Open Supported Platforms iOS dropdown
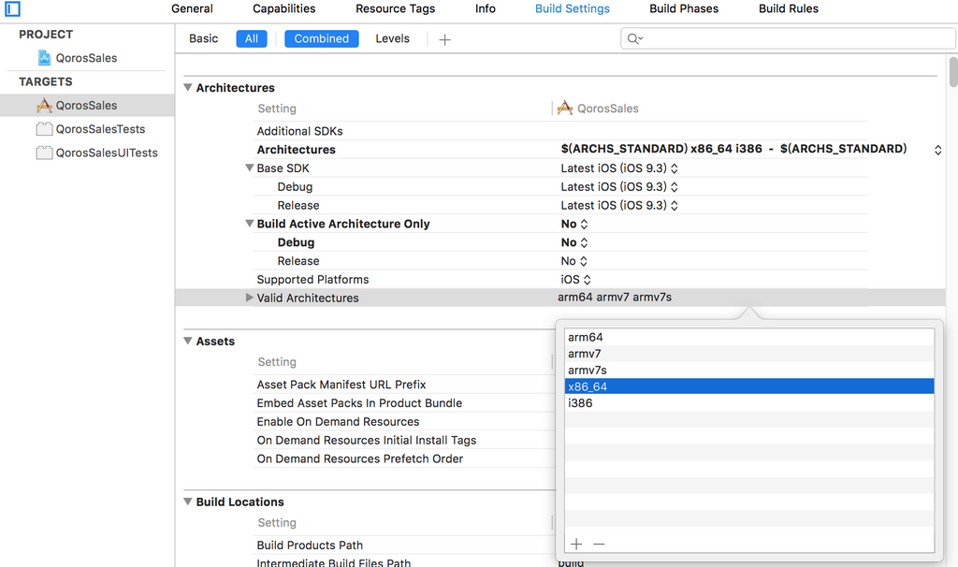This screenshot has height=567, width=958. (x=576, y=279)
